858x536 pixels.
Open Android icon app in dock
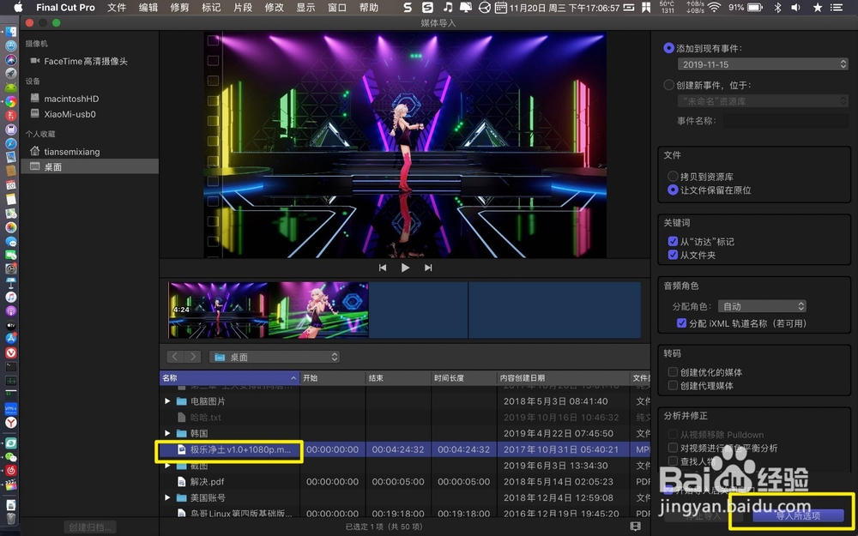click(x=11, y=87)
